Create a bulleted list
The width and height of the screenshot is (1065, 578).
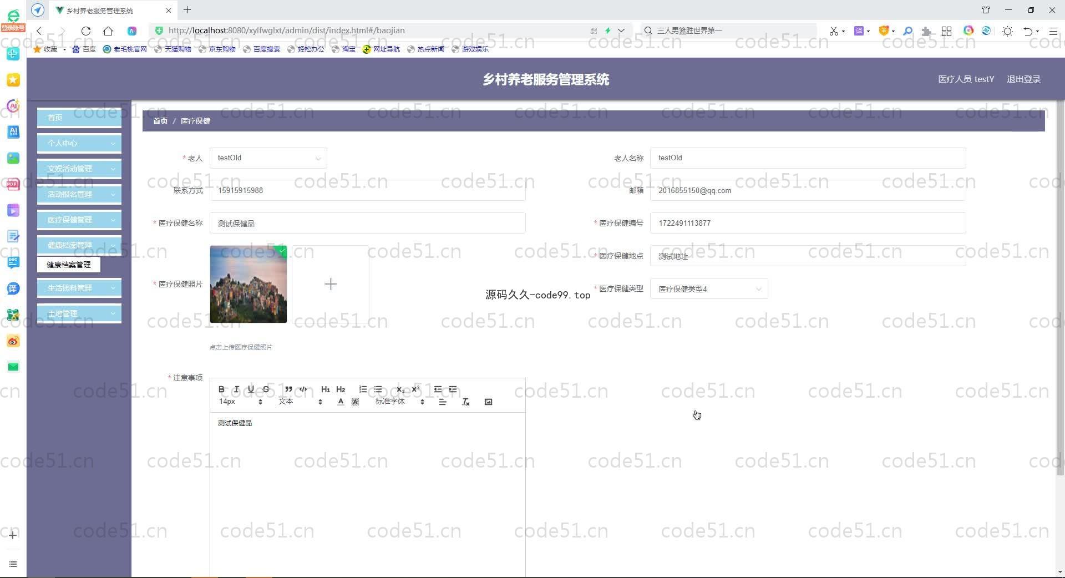tap(378, 389)
